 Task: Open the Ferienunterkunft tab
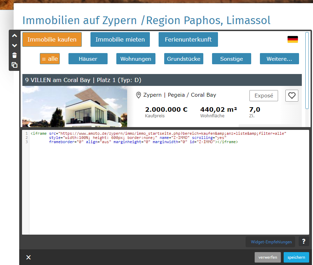click(188, 39)
